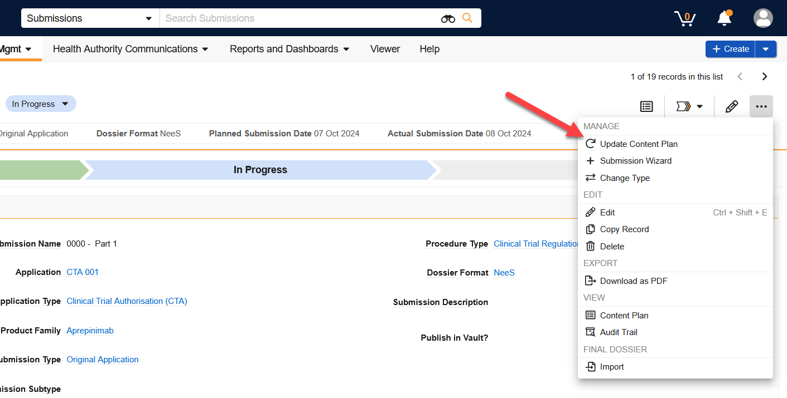Click the In Progress lifecycle stage bar

260,170
